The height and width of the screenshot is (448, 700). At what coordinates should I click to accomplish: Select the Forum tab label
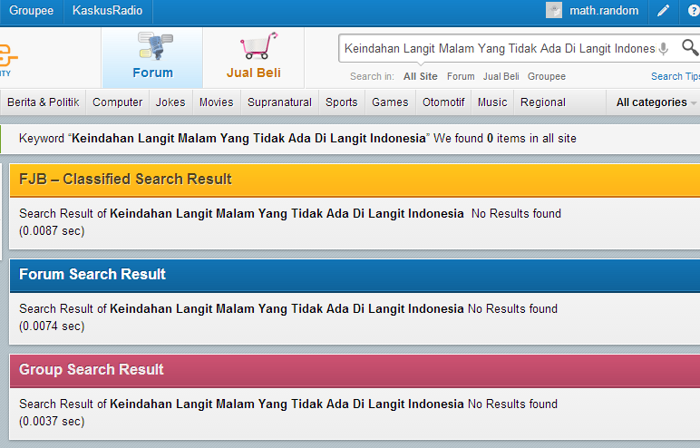click(x=152, y=73)
